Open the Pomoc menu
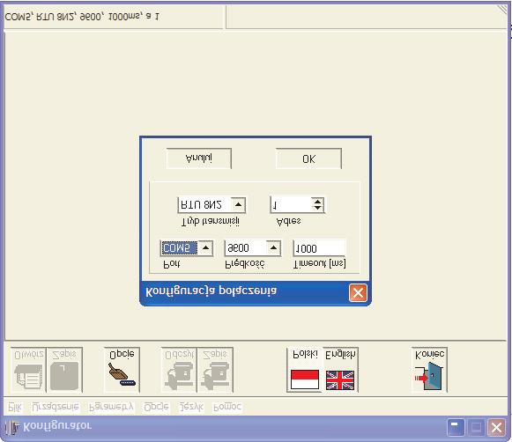The image size is (512, 442). coord(227,407)
